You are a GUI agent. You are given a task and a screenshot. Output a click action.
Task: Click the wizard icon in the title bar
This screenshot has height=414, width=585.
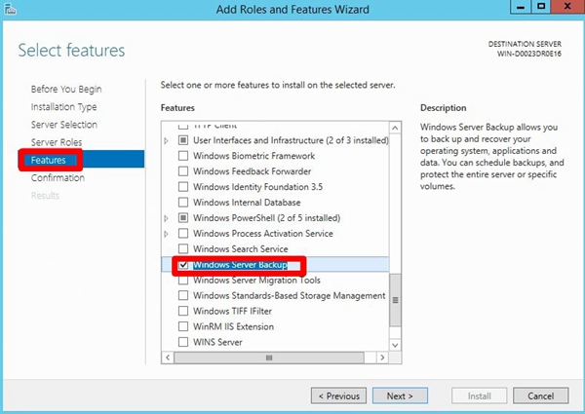(x=10, y=9)
